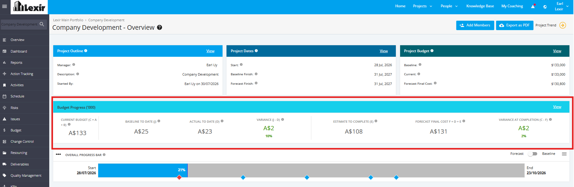This screenshot has height=187, width=574.
Task: Go to Home in top navigation
Action: coord(400,6)
